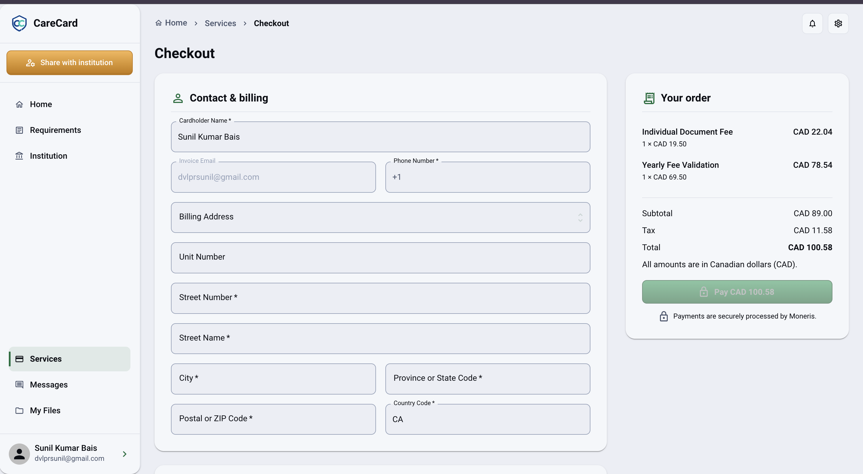Screen dimensions: 863x474
Task: Click the Services card icon in sidebar
Action: click(x=19, y=359)
